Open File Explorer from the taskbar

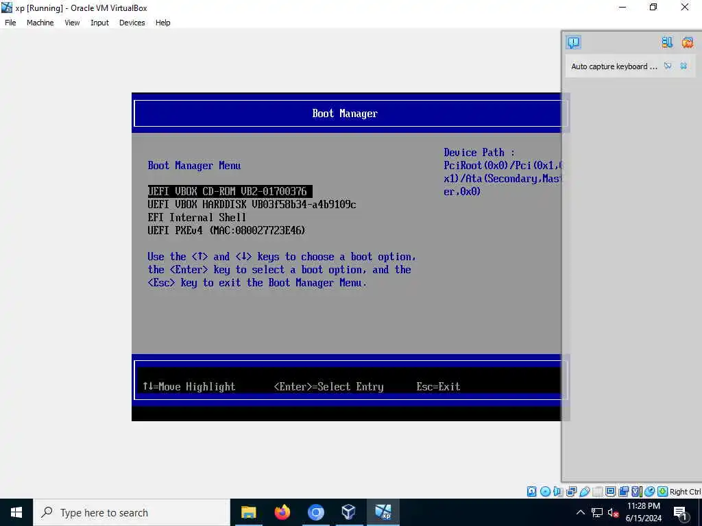click(248, 512)
